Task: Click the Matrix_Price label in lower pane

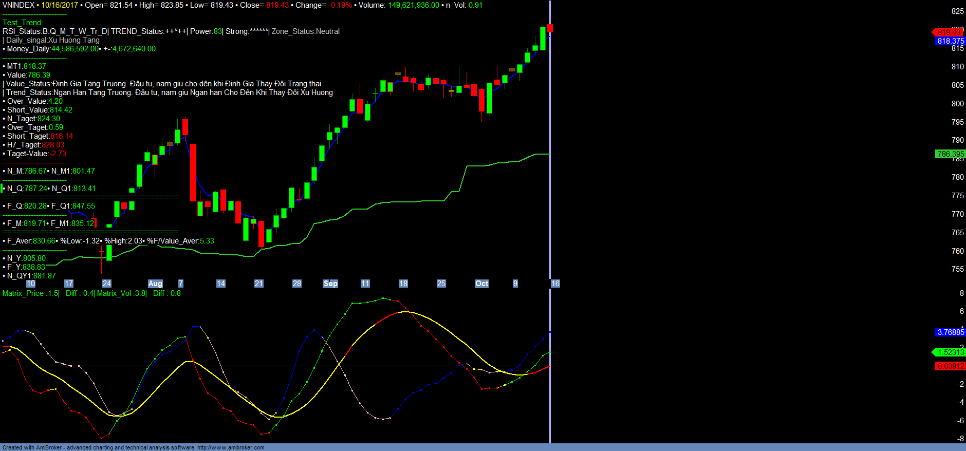Action: (x=23, y=293)
